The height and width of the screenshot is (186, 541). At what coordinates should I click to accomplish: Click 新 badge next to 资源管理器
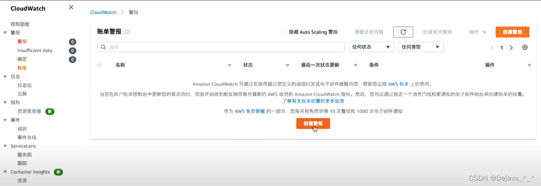click(x=50, y=111)
